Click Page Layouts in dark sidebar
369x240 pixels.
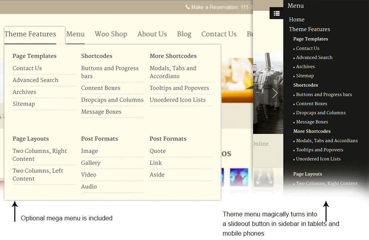point(308,174)
